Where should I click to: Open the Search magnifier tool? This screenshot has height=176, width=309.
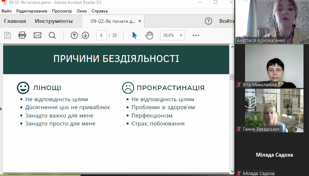pos(52,35)
